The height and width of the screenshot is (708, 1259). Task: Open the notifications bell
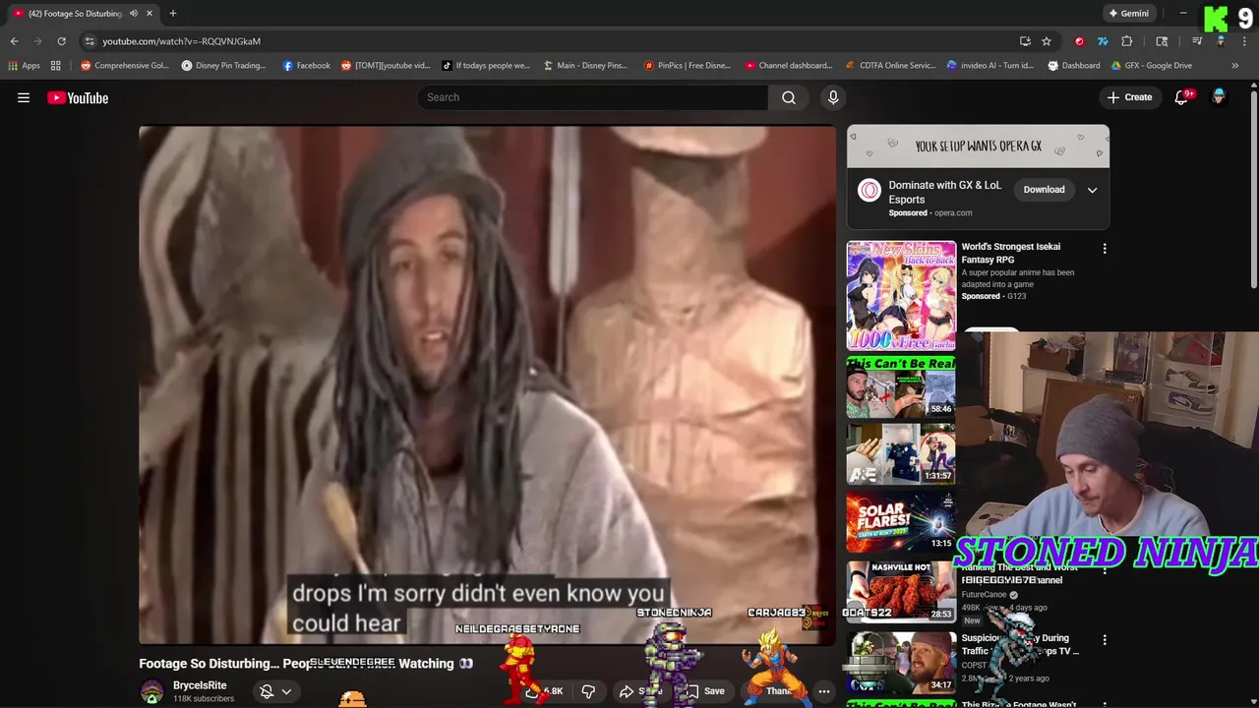1181,97
